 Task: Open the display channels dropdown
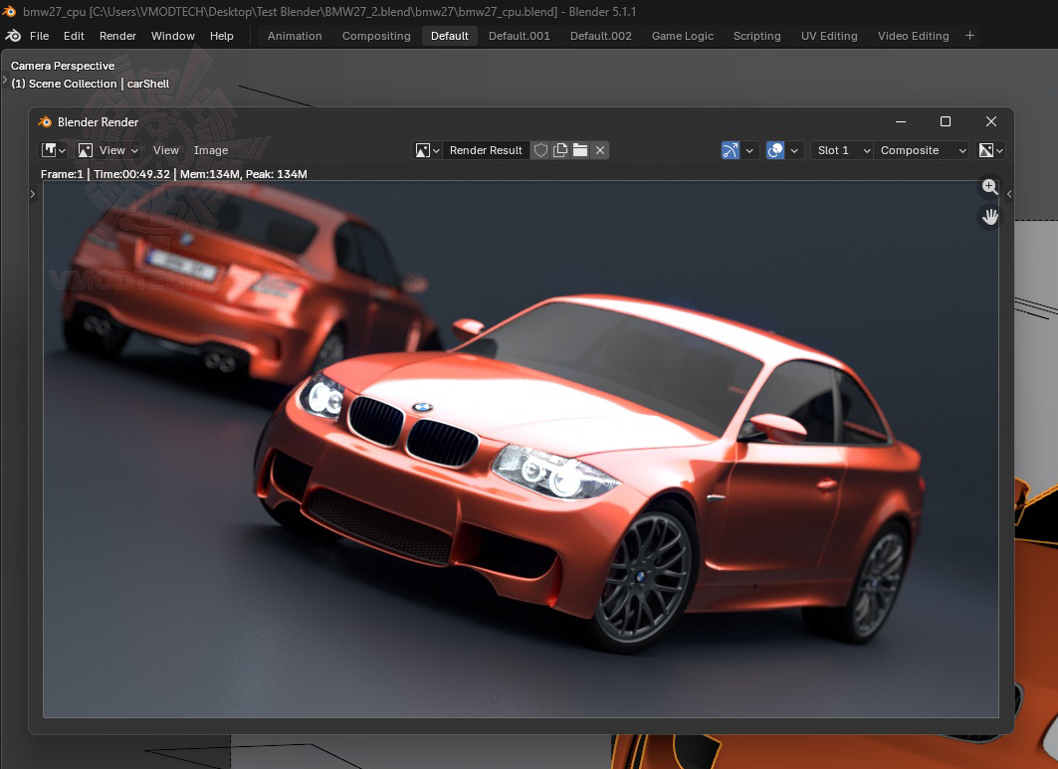(x=990, y=150)
